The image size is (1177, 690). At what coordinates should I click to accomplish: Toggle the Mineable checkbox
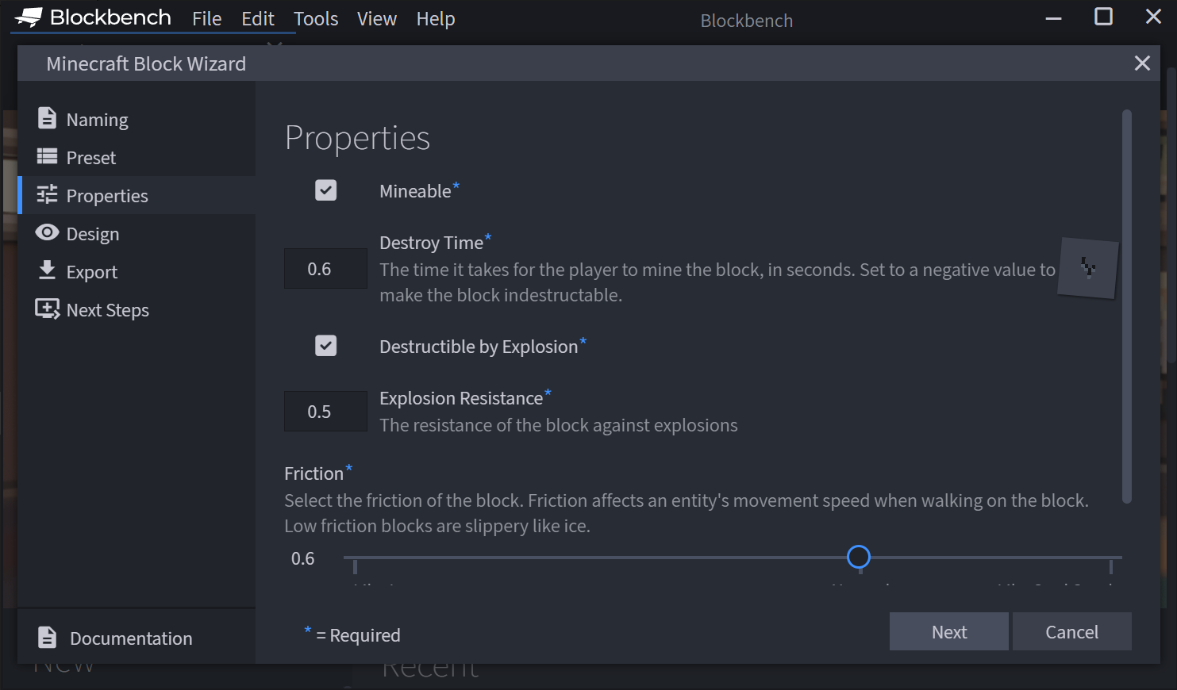click(x=325, y=190)
